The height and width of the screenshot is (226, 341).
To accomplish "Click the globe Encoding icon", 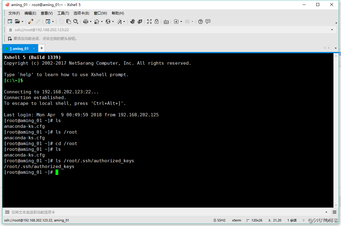I will point(108,21).
